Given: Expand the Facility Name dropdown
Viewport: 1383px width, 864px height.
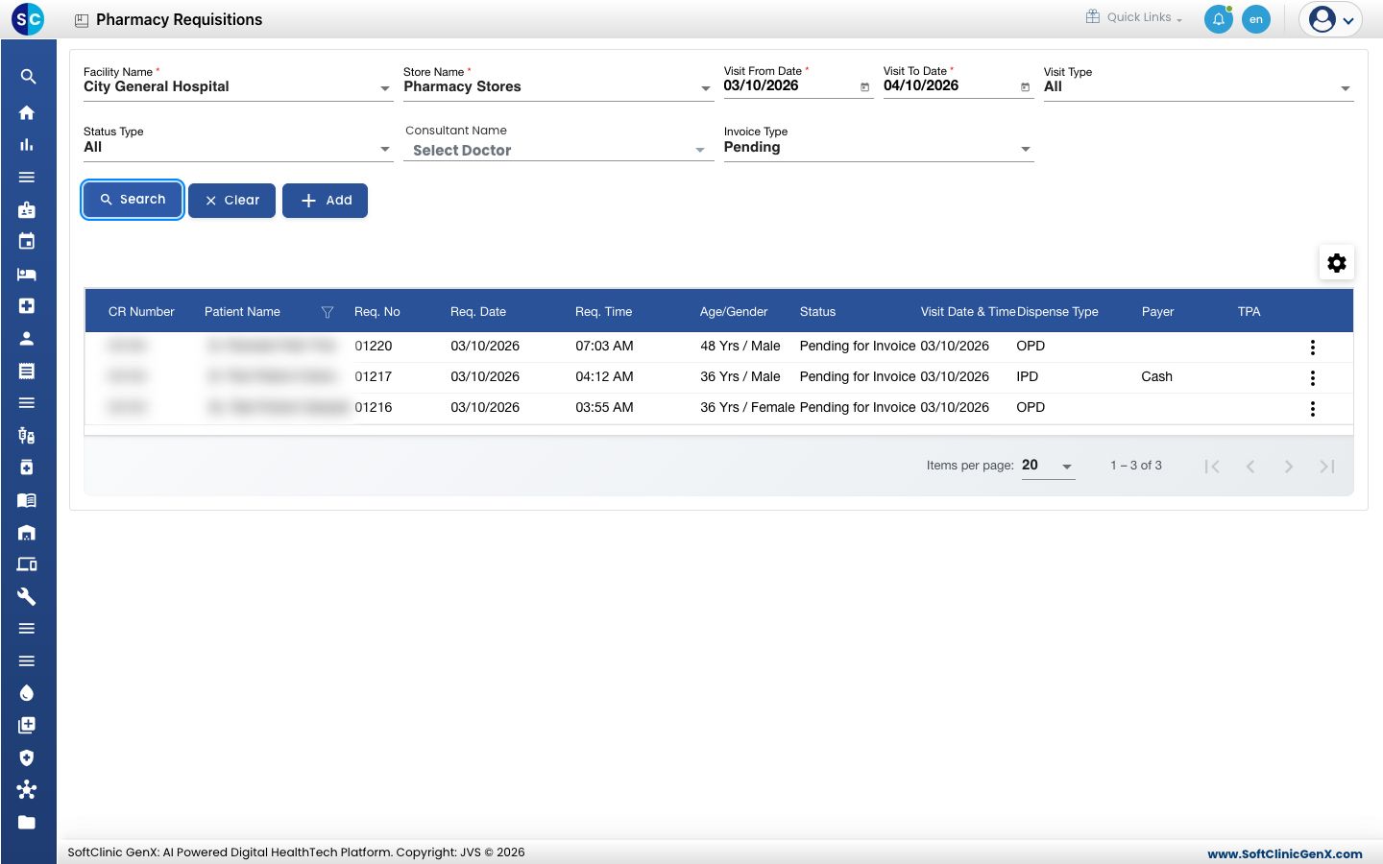Looking at the screenshot, I should [x=238, y=86].
